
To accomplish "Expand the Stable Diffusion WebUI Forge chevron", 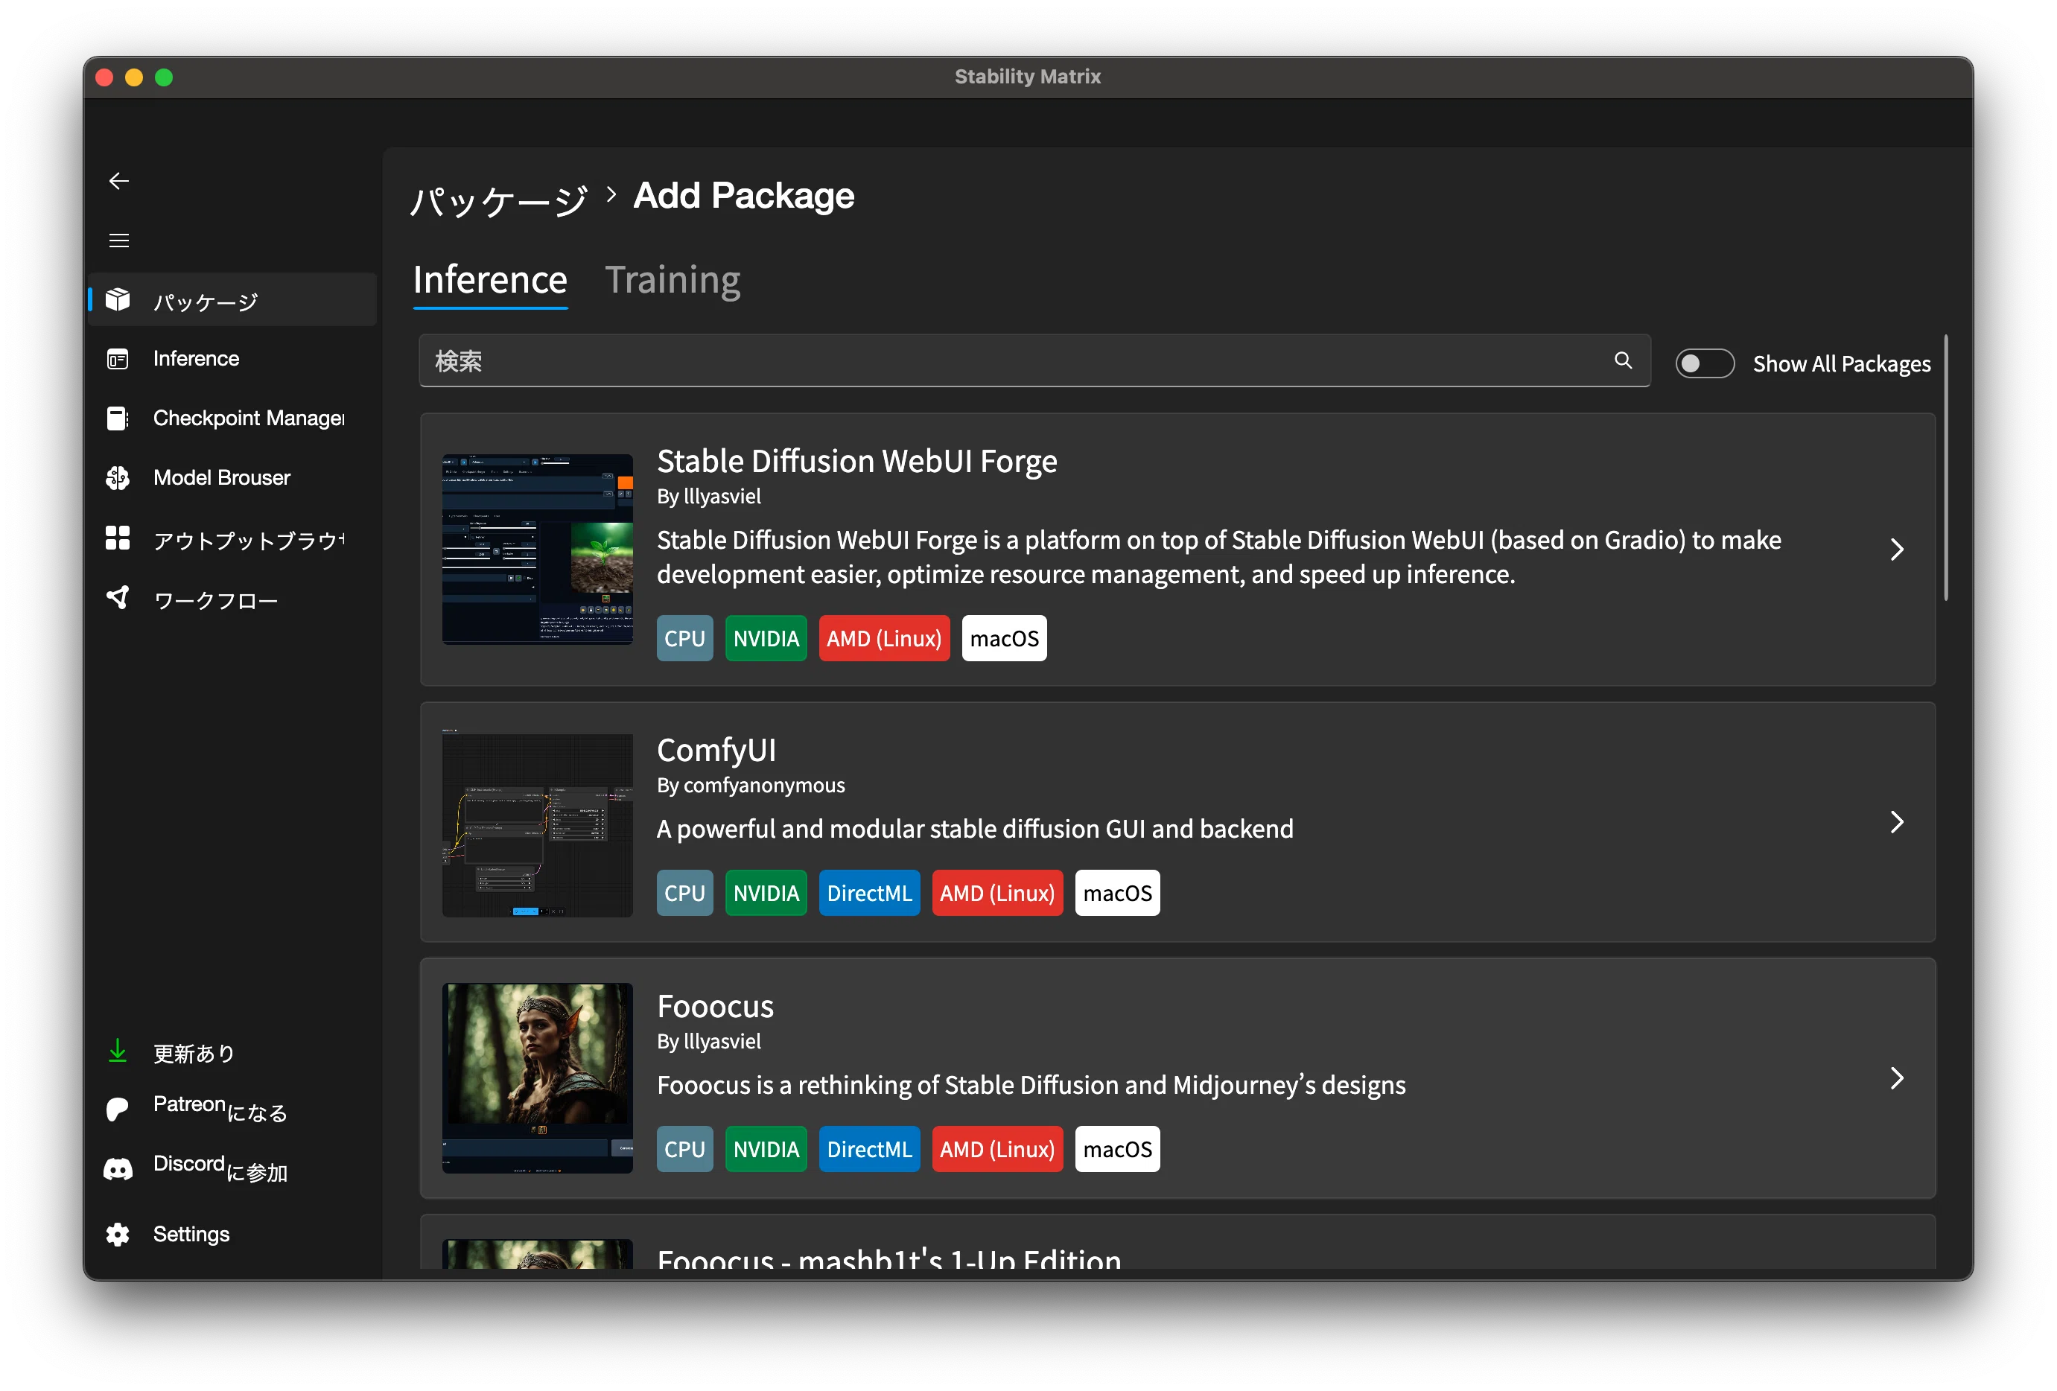I will click(1896, 550).
